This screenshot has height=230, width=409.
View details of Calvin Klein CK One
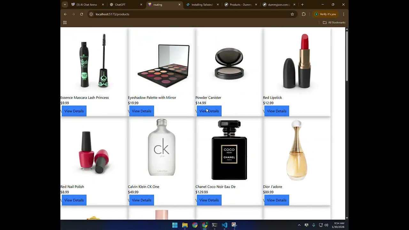(x=142, y=200)
